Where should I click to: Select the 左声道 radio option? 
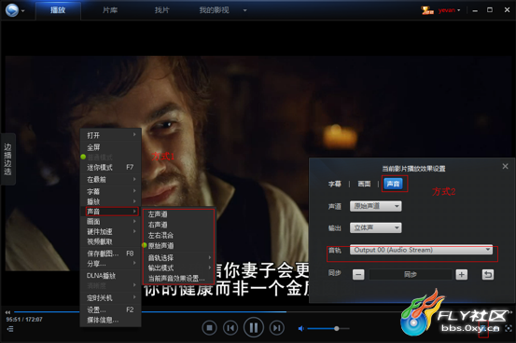[x=178, y=214]
